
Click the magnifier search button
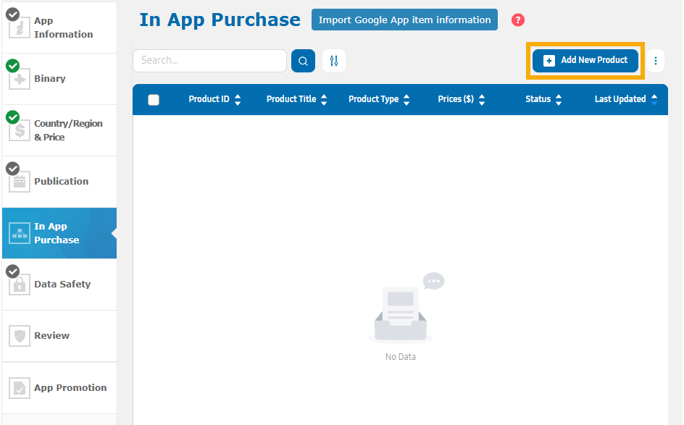point(303,61)
